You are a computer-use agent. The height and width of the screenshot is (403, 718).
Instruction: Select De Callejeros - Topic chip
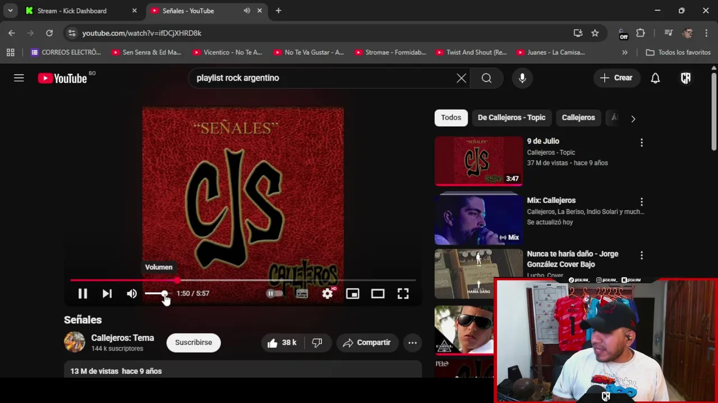pyautogui.click(x=512, y=118)
